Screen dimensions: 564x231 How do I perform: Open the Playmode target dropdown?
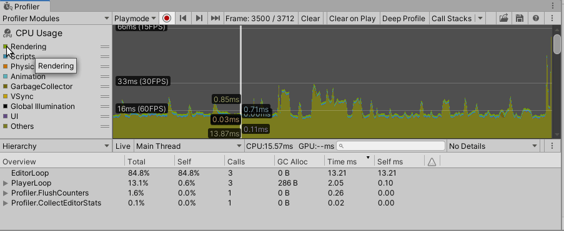(135, 18)
